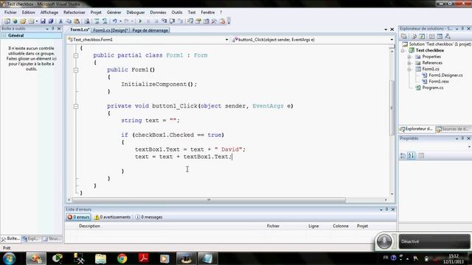The height and width of the screenshot is (265, 472).
Task: Click the code editor vertical scrollbar thumb
Action: pyautogui.click(x=392, y=107)
